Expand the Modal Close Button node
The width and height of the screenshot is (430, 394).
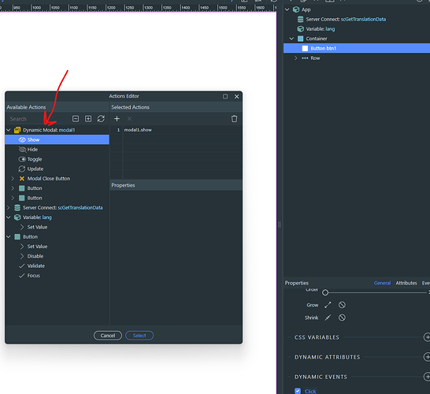(x=13, y=179)
